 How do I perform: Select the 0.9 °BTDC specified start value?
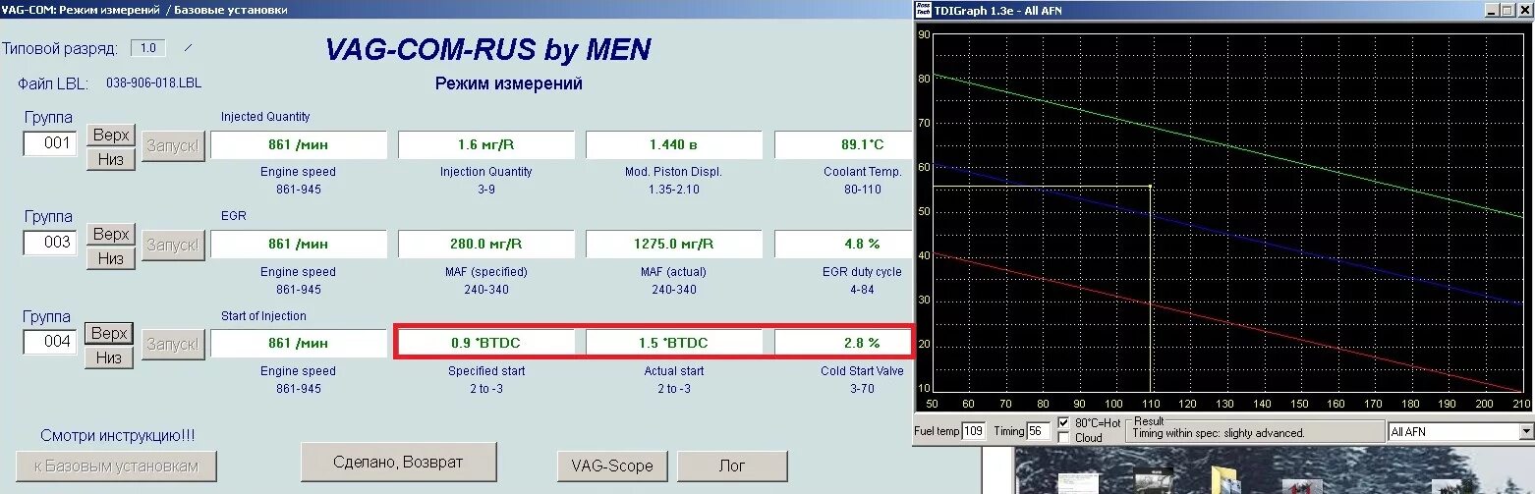[486, 343]
